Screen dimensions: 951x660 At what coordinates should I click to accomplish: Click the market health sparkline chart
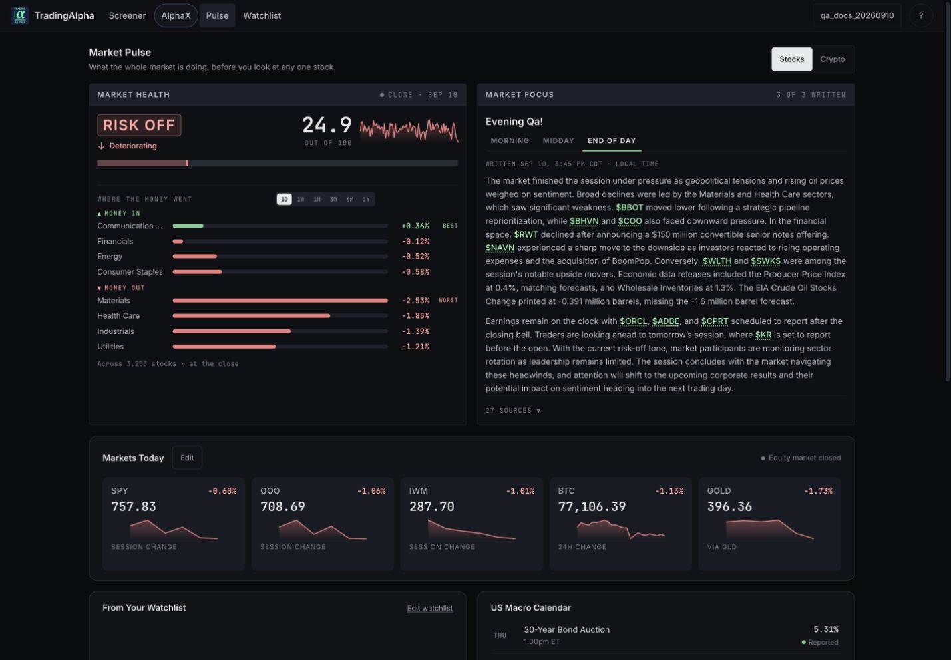(409, 130)
